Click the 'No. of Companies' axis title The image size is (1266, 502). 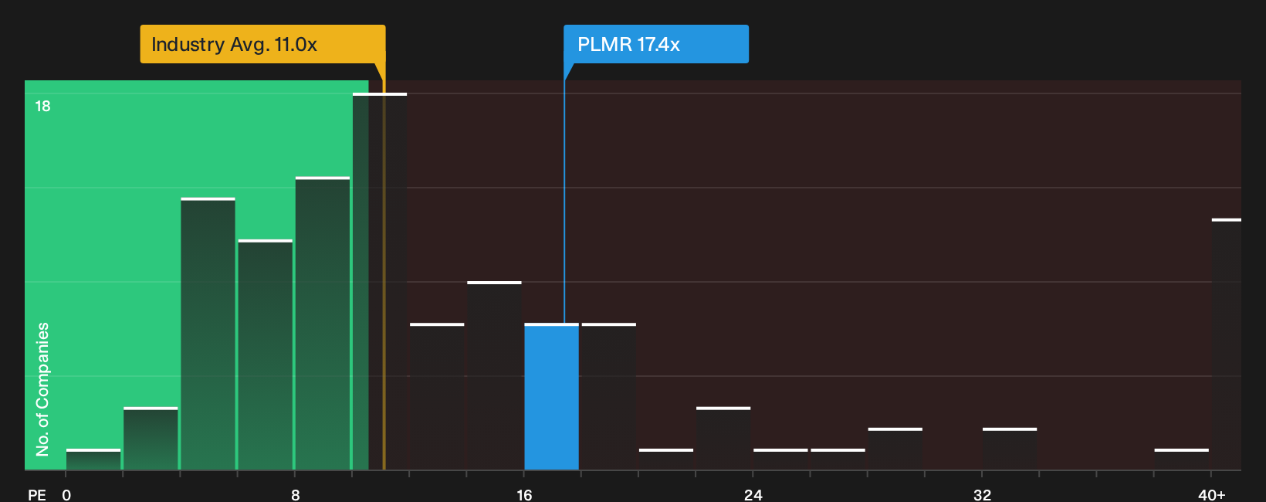coord(42,389)
